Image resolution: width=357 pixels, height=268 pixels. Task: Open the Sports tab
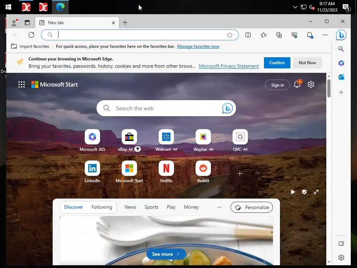(x=151, y=207)
